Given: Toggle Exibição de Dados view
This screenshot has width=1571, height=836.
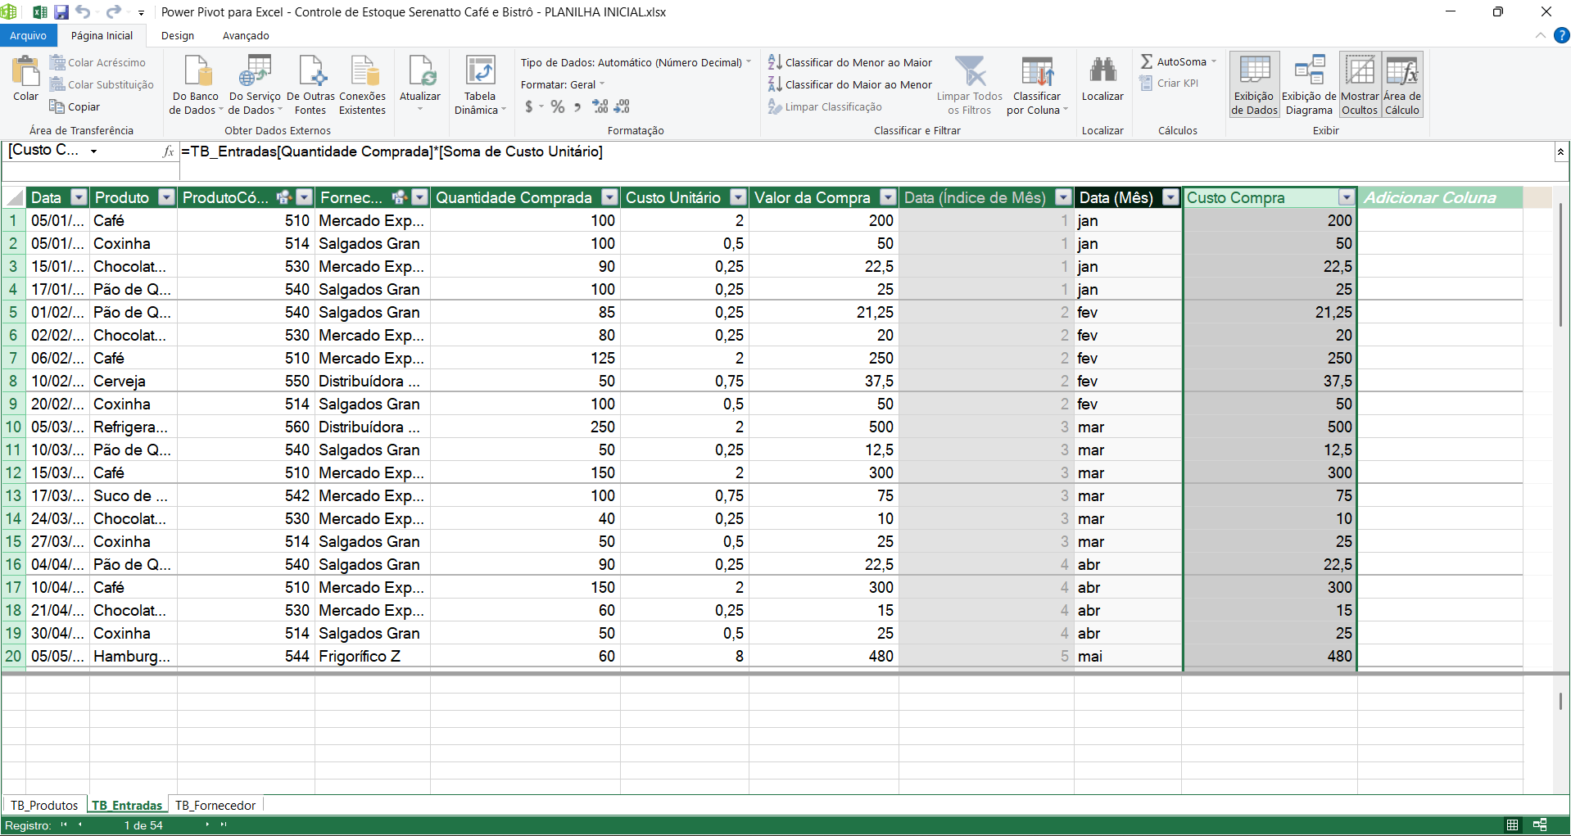Looking at the screenshot, I should (x=1255, y=84).
